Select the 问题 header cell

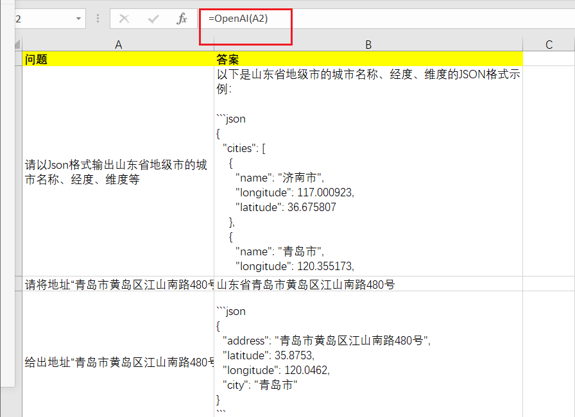click(x=118, y=58)
